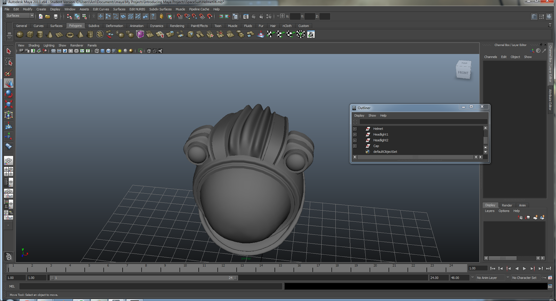Activate the Move tool in the toolbox

[9, 83]
